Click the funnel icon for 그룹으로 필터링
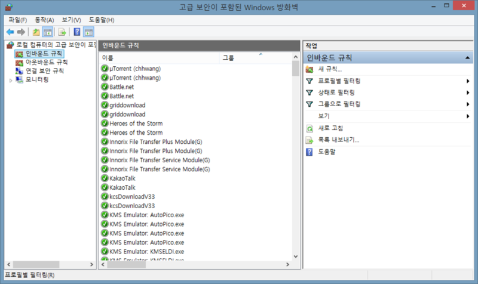Image resolution: width=478 pixels, height=284 pixels. point(310,104)
